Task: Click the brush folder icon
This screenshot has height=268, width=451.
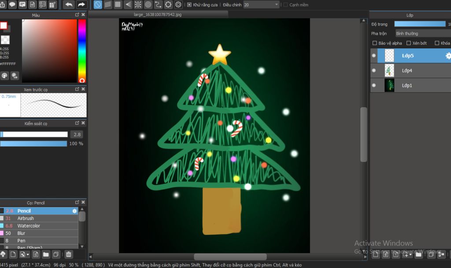Action: (46, 254)
